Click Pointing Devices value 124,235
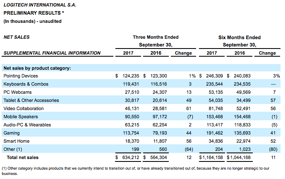Screen dimensions: 285x179 (131, 76)
